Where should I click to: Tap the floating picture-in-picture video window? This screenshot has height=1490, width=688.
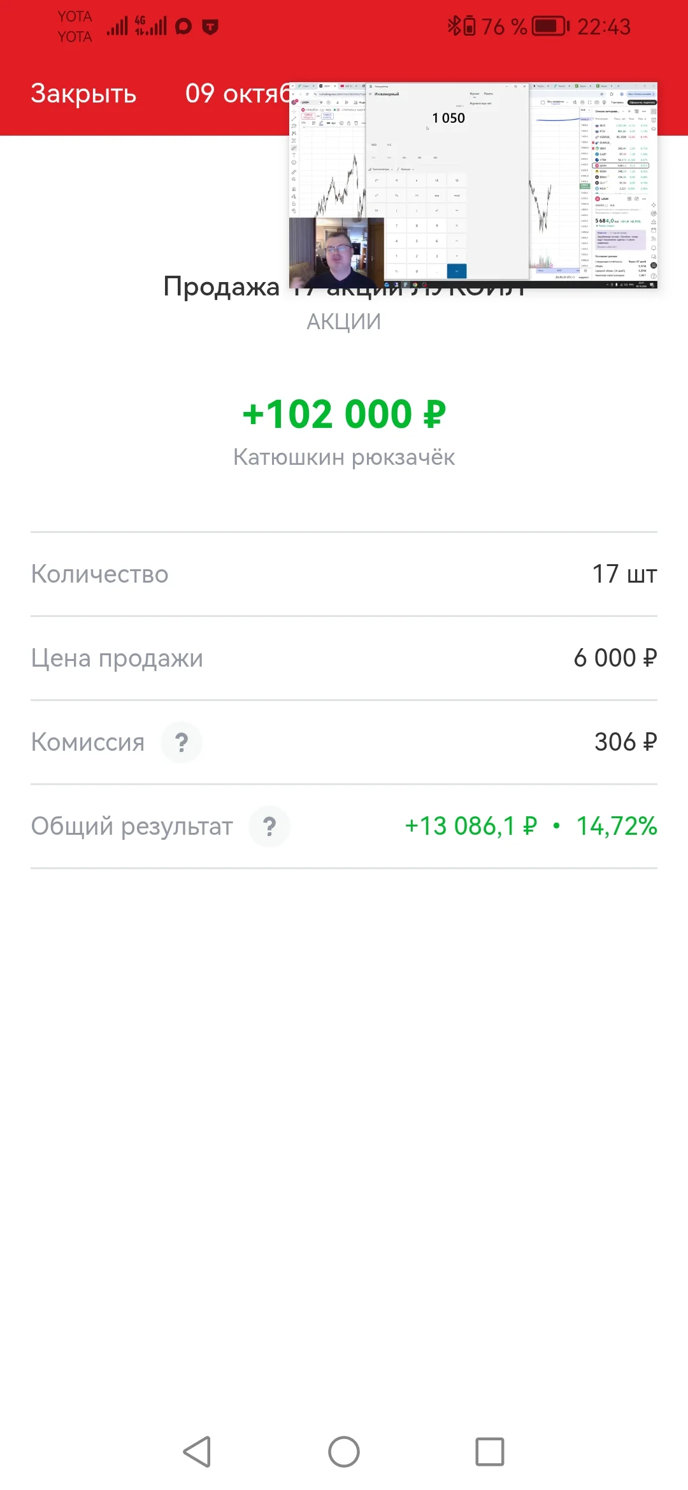(473, 185)
